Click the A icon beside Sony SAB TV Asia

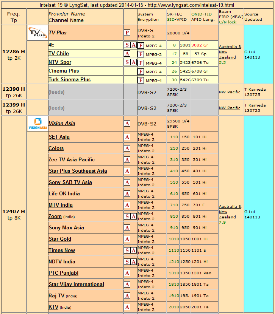tap(127, 183)
